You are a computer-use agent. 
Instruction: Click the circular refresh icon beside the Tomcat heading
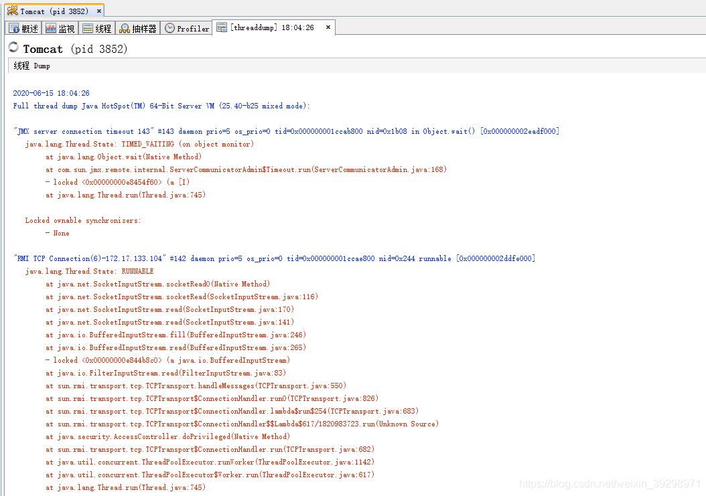(x=13, y=47)
